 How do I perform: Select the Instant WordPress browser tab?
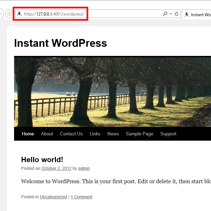tap(197, 14)
